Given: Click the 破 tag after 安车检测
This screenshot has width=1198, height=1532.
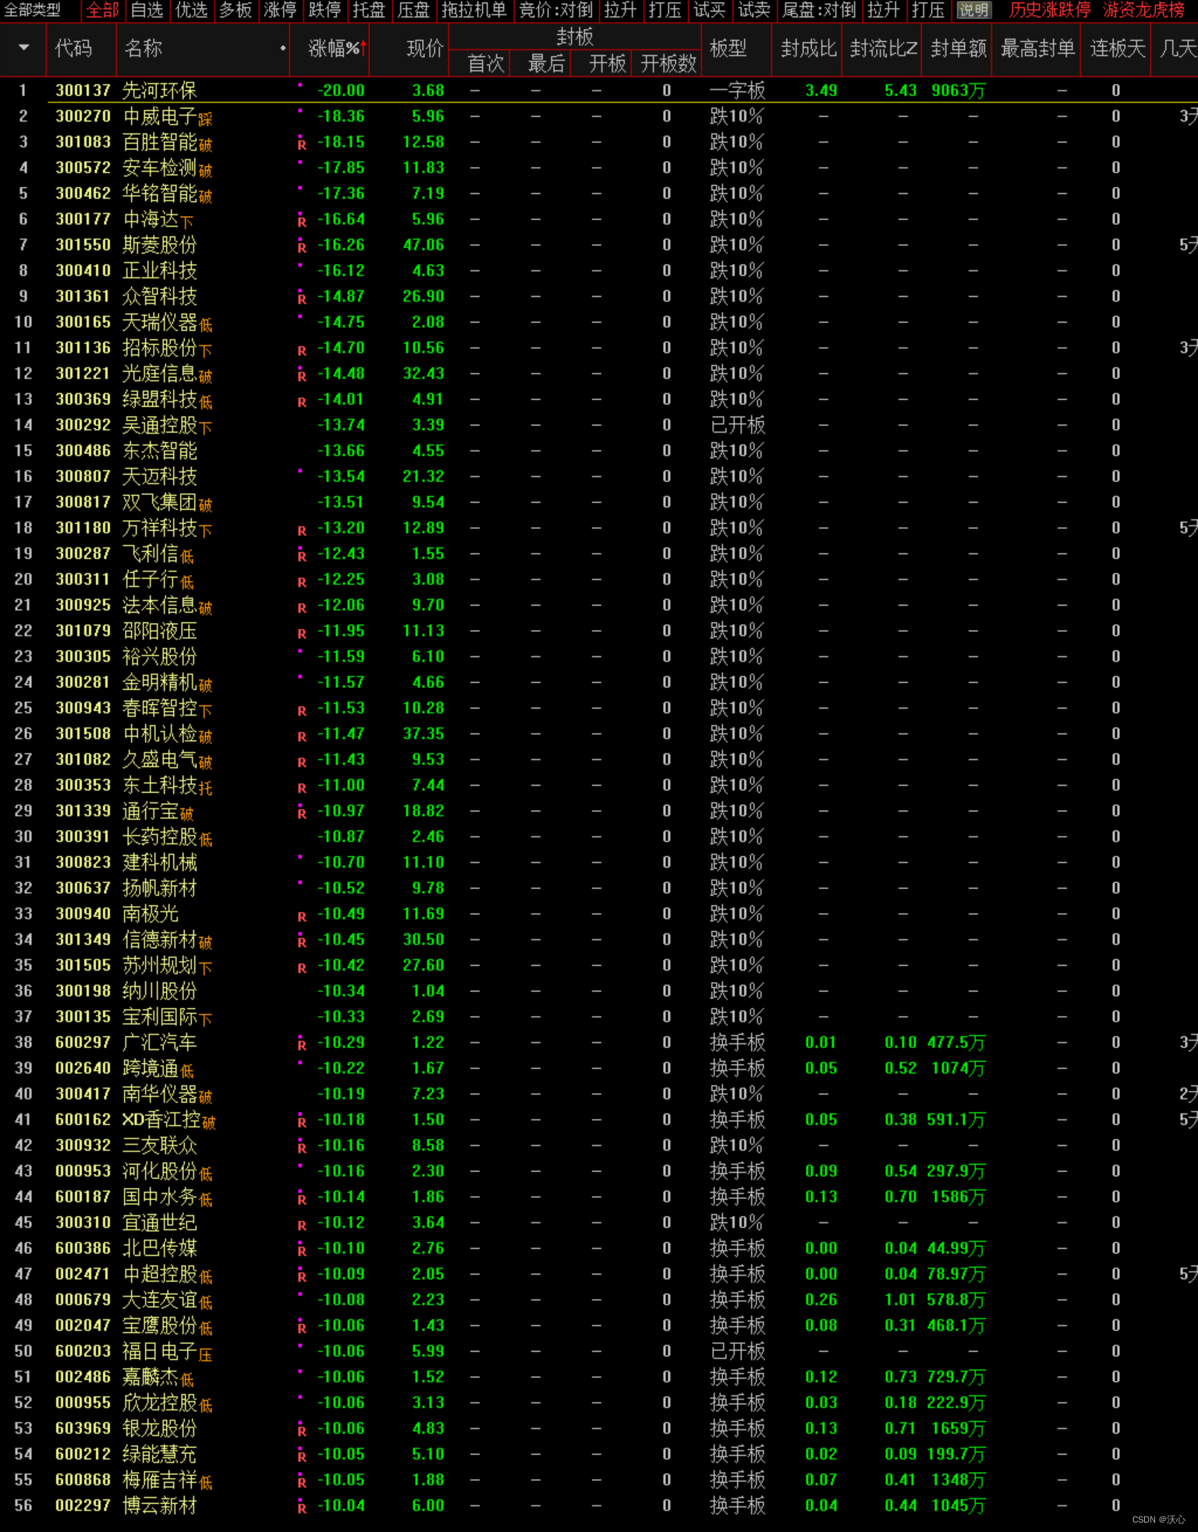Looking at the screenshot, I should pos(205,170).
